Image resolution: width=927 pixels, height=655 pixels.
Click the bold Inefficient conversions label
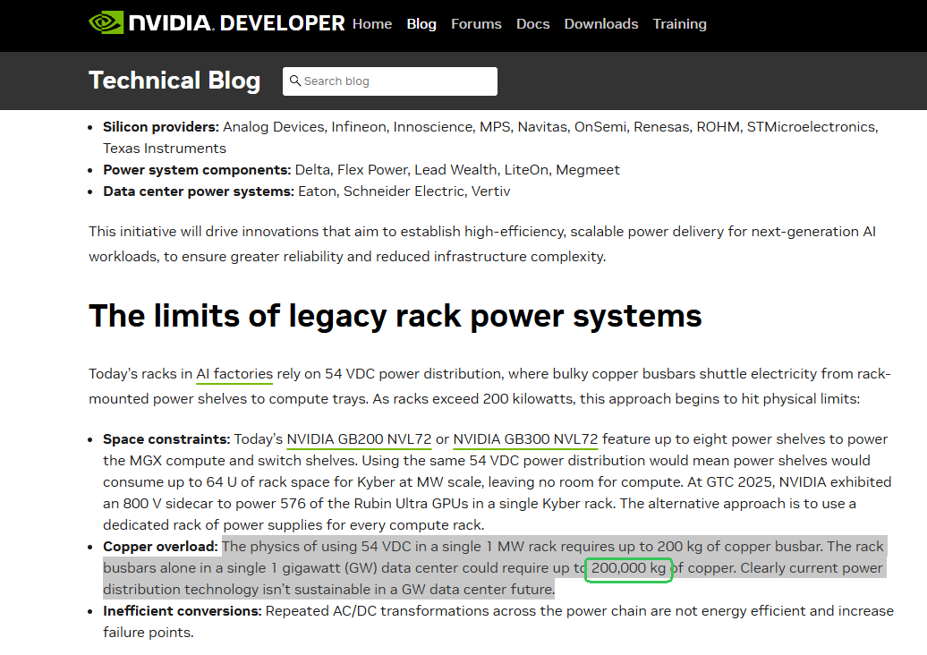coord(179,611)
